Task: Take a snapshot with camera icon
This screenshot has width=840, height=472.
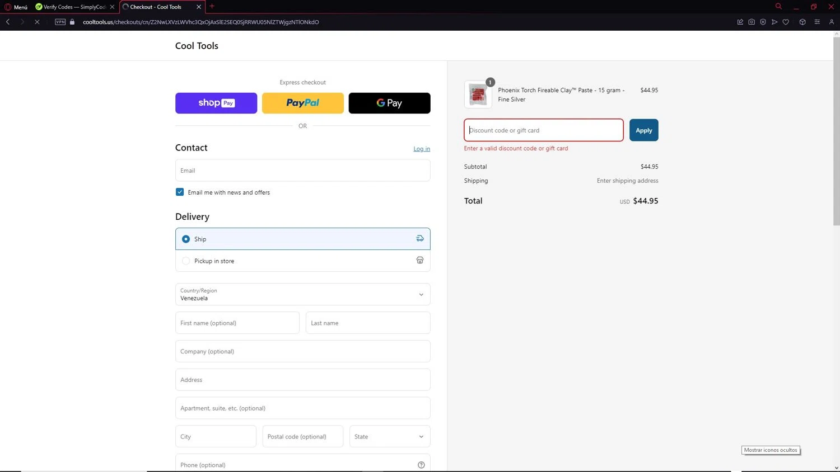Action: coord(752,22)
